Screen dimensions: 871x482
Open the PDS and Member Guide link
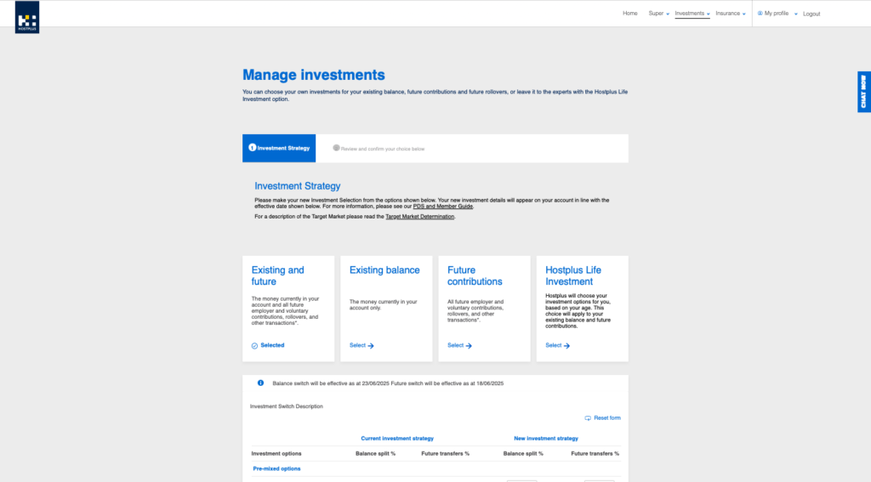[x=442, y=206]
